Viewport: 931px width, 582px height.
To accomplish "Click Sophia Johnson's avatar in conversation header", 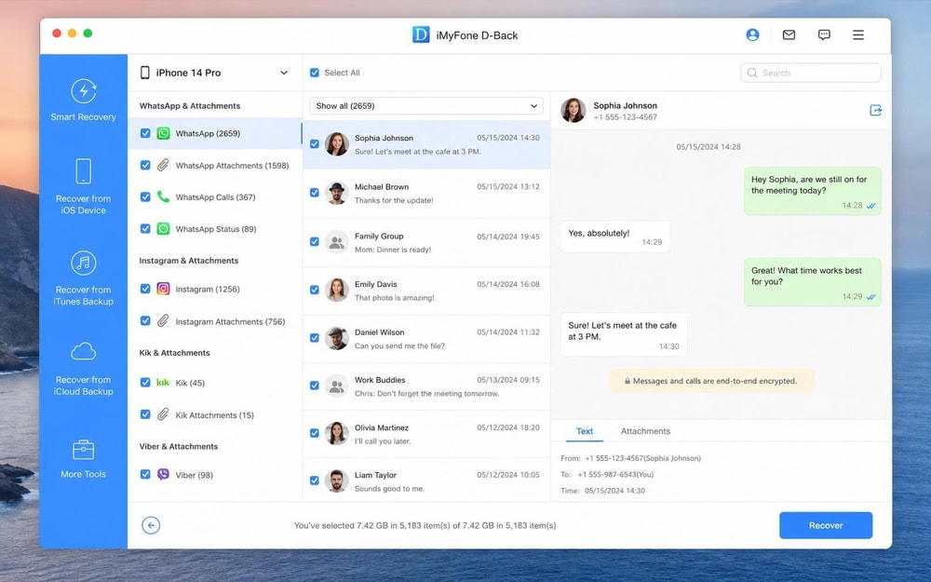I will 573,111.
